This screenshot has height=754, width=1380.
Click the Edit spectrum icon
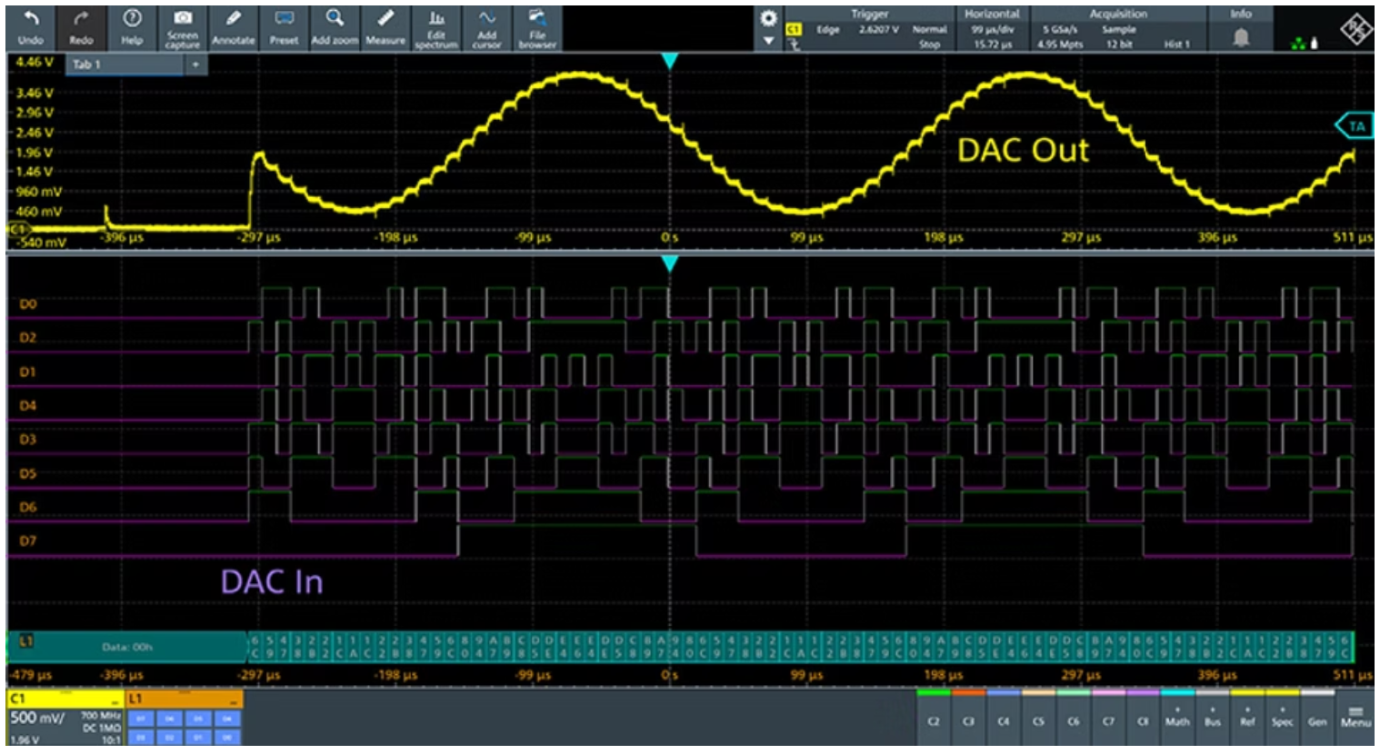click(436, 27)
